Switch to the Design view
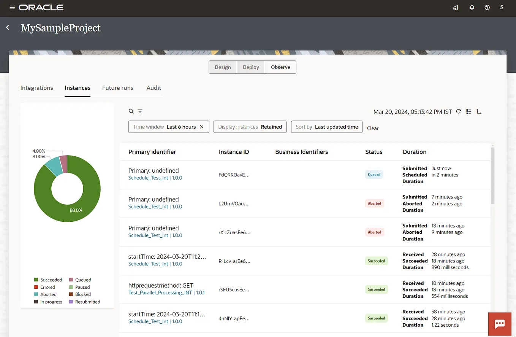 tap(223, 67)
